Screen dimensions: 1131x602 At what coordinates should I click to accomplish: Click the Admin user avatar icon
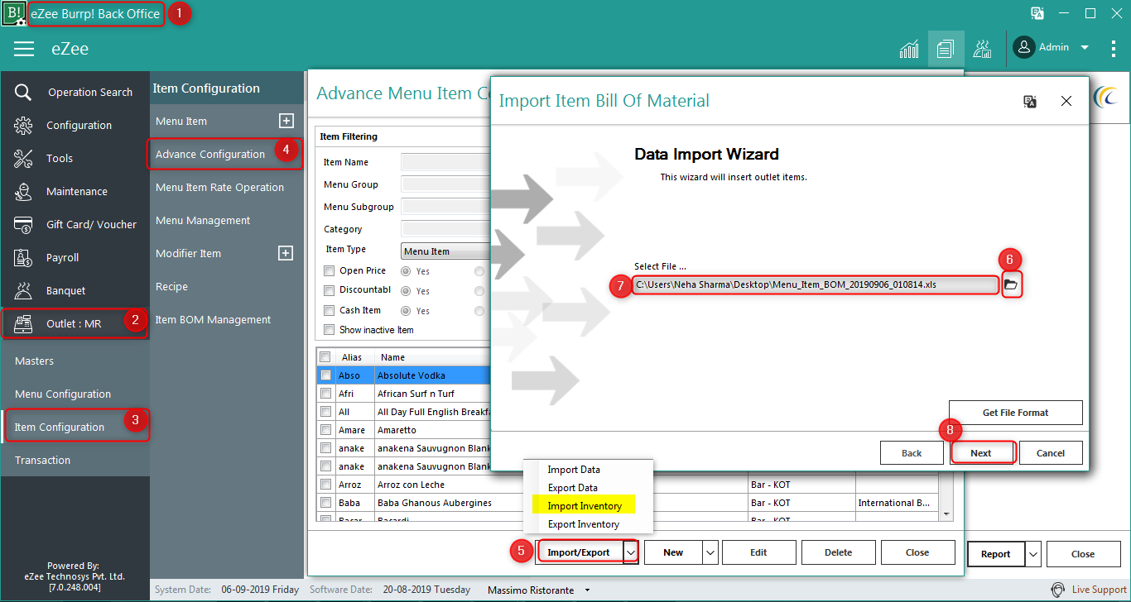[1024, 47]
